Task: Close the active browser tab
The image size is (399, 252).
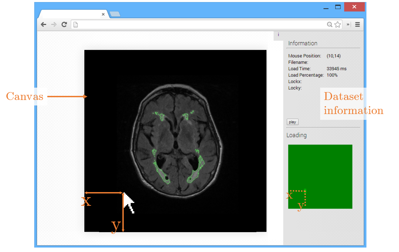Action: click(x=103, y=14)
